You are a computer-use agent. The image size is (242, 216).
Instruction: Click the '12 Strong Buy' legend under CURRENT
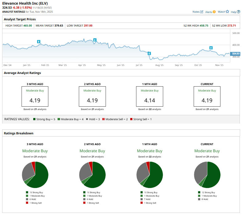(x=207, y=192)
